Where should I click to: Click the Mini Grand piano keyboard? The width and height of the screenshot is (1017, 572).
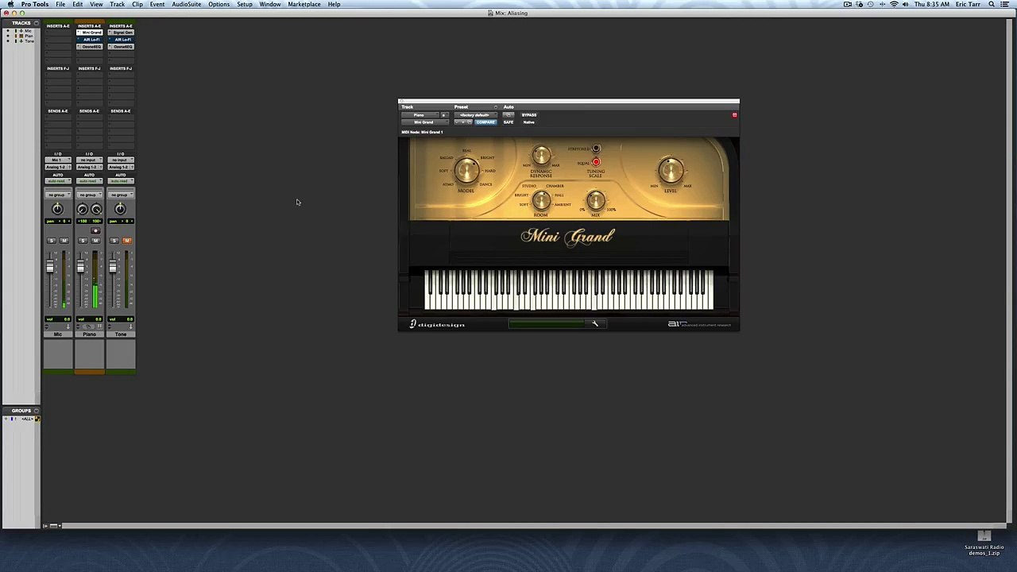coord(569,289)
